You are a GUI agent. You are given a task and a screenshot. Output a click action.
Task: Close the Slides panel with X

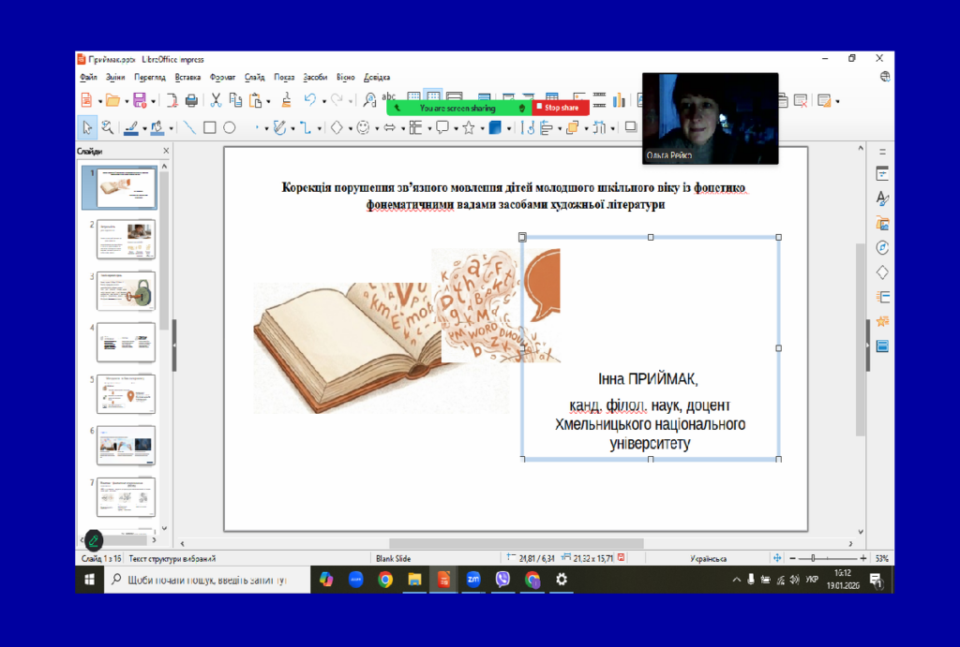(166, 151)
